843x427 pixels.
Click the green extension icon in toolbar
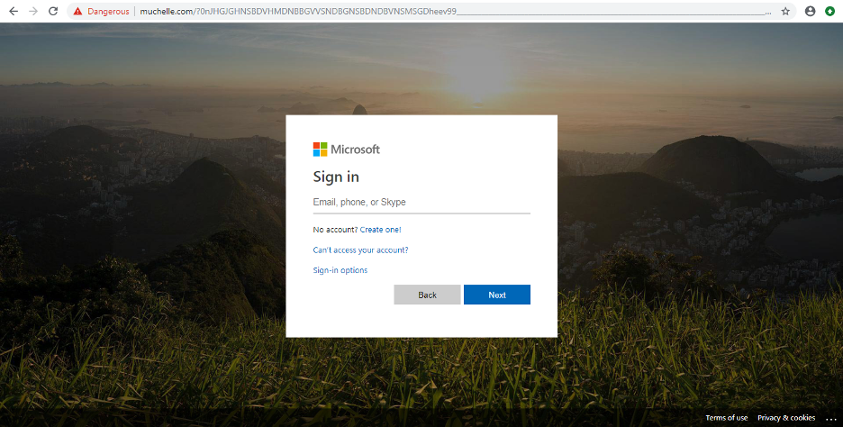click(829, 12)
